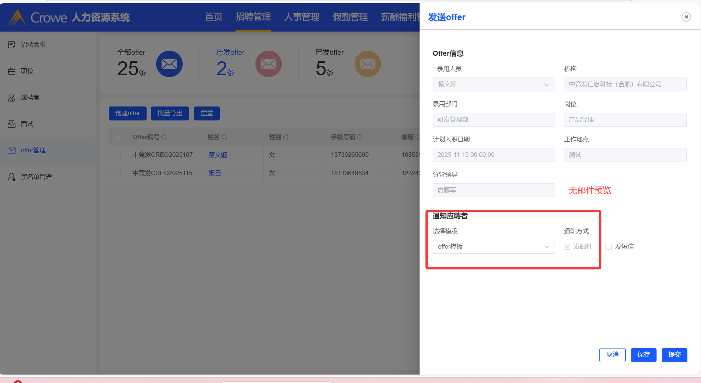Click offer number 中竞发CREO2025167

162,155
